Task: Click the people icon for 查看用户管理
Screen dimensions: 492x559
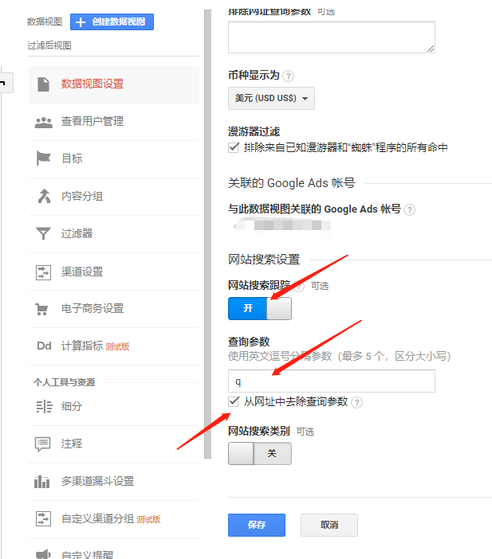Action: (x=44, y=123)
